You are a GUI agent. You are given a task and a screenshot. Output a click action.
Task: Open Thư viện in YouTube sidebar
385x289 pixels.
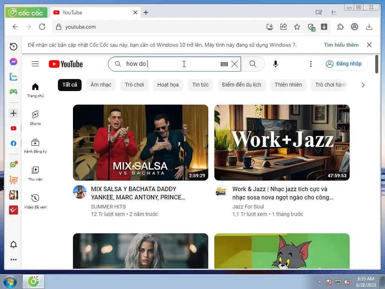pyautogui.click(x=35, y=174)
